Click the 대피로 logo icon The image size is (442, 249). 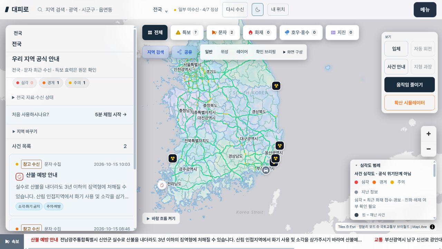[7, 10]
